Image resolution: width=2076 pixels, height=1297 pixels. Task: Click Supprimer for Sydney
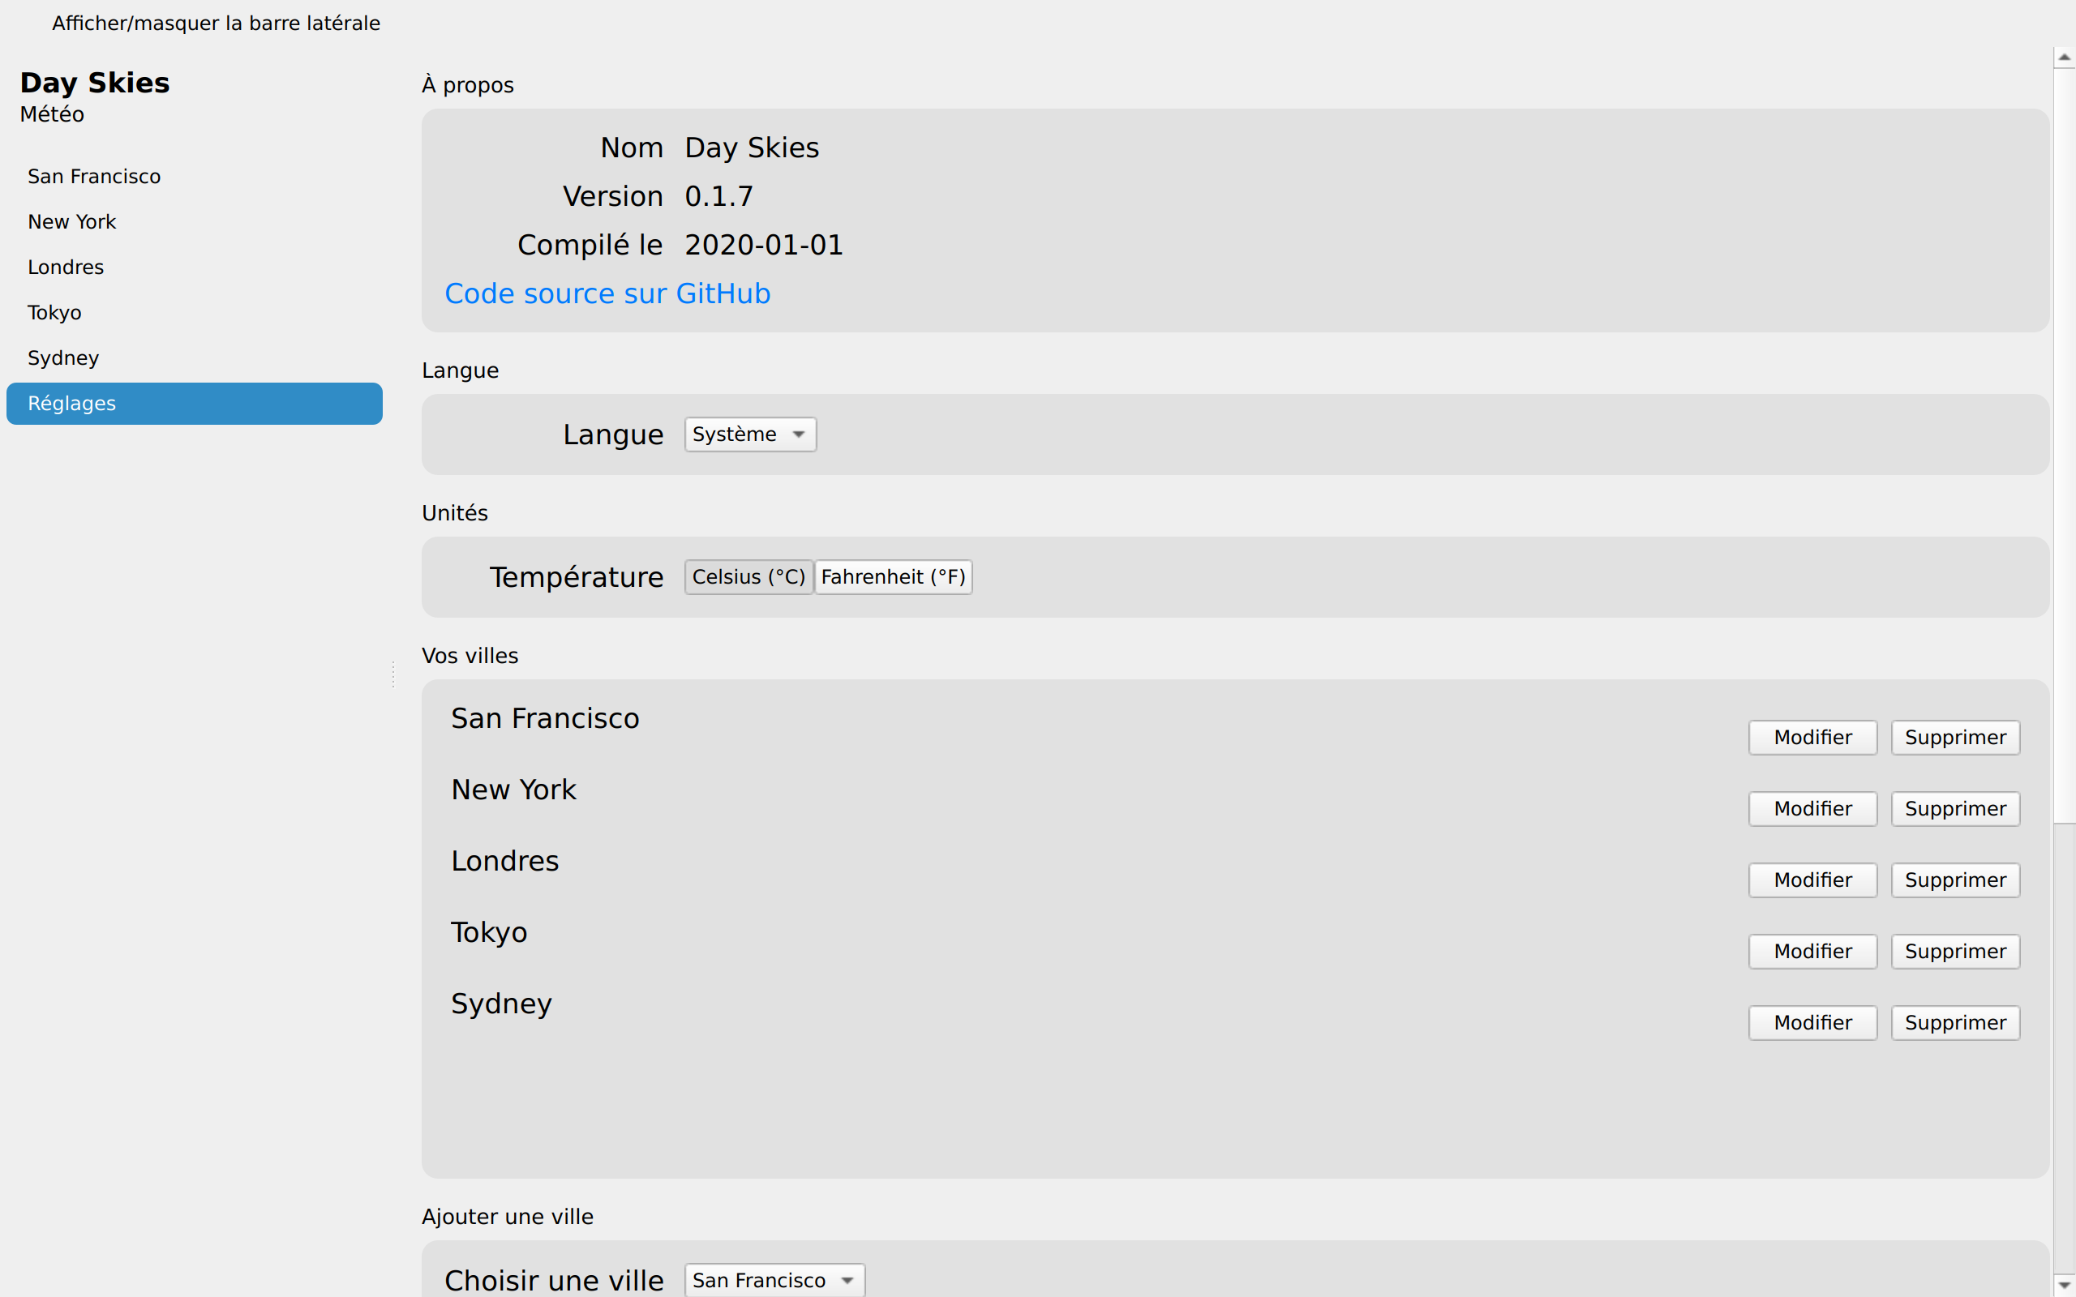tap(1955, 1022)
